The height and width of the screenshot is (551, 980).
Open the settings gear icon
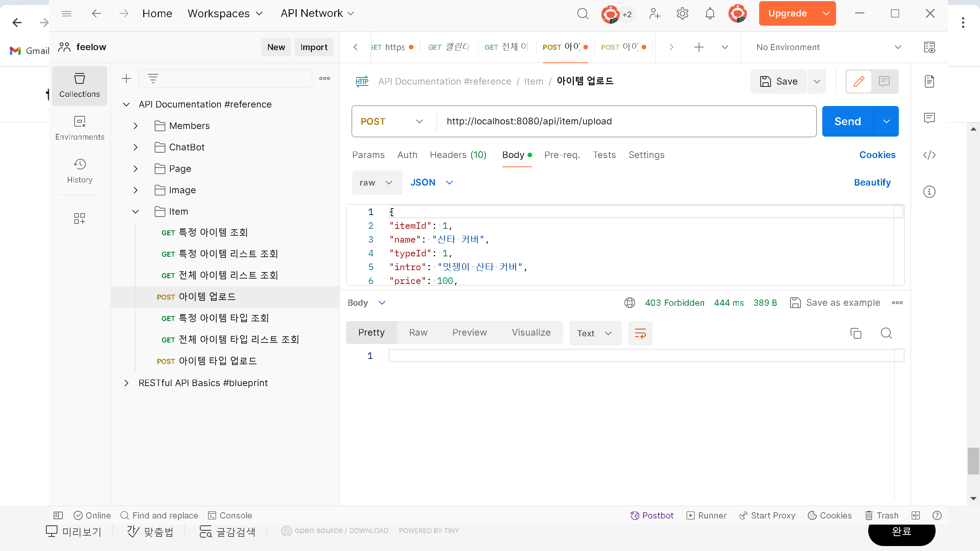click(682, 14)
